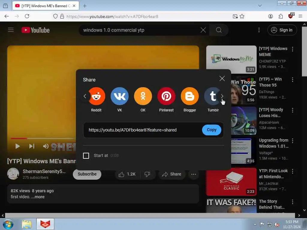Image resolution: width=307 pixels, height=230 pixels.
Task: Select the share URL text field
Action: (x=133, y=130)
